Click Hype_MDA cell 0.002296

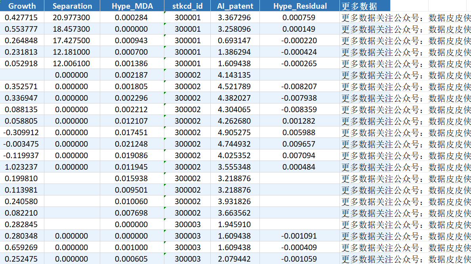(x=132, y=98)
